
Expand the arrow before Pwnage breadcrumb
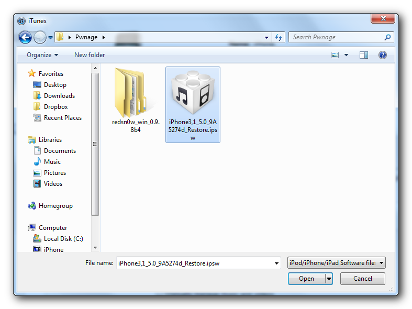70,37
